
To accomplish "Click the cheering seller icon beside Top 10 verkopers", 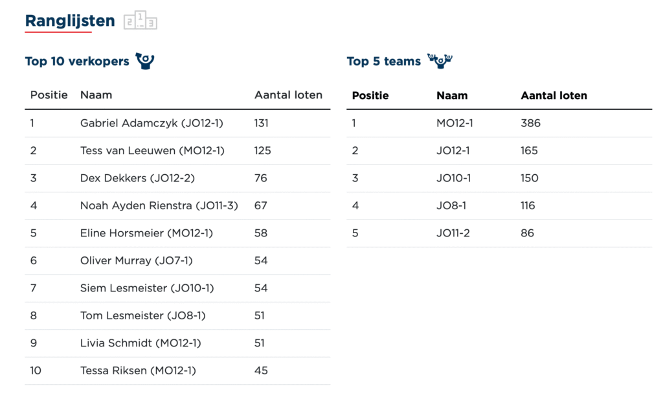I will pos(145,62).
